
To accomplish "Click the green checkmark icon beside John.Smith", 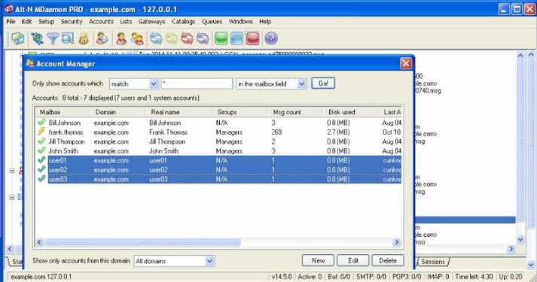I will coord(41,150).
